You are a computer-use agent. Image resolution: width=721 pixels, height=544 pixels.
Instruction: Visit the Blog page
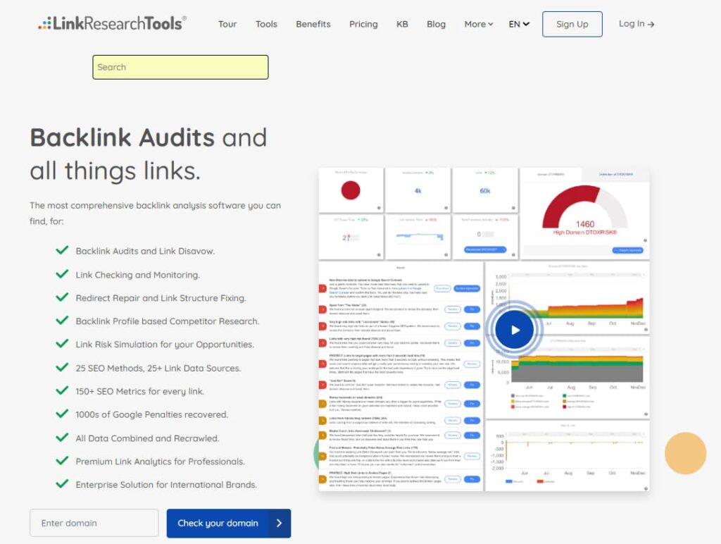click(436, 24)
